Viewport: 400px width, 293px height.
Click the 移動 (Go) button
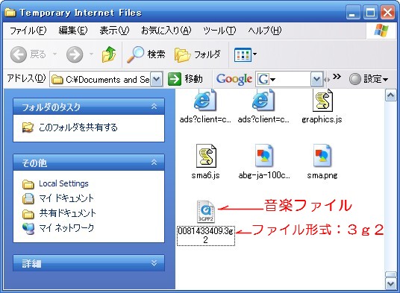[x=186, y=79]
